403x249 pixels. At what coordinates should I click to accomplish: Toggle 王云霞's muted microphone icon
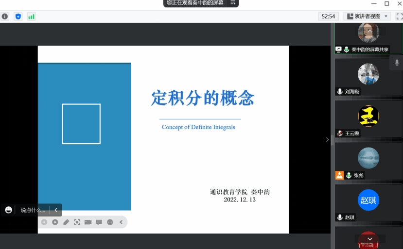(340, 133)
